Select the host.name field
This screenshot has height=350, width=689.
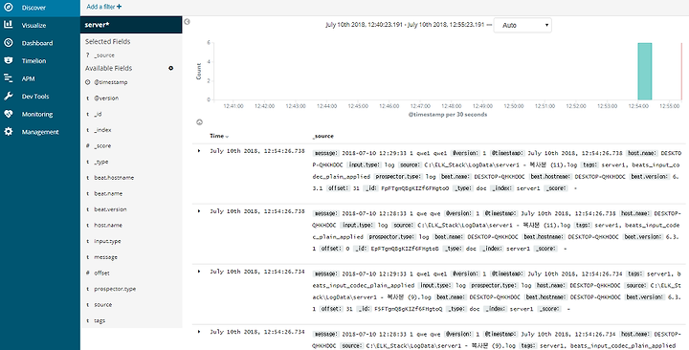point(108,225)
